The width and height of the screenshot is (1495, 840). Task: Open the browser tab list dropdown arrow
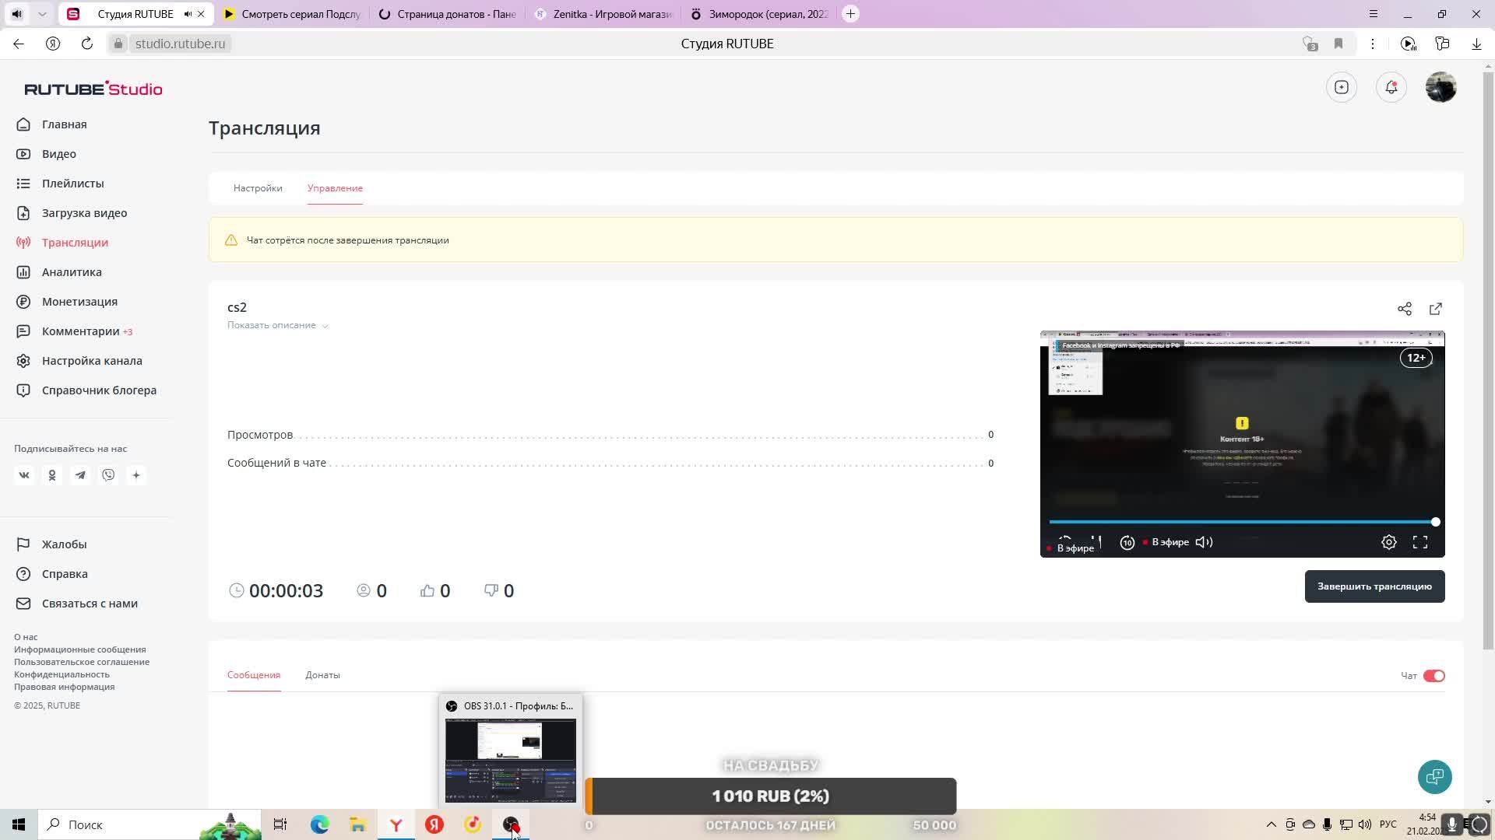coord(42,14)
